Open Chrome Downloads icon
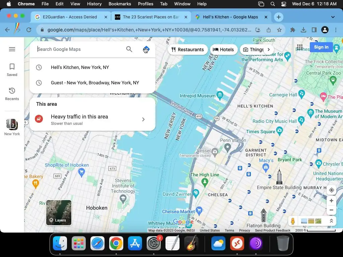Image resolution: width=343 pixels, height=257 pixels. pos(303,30)
